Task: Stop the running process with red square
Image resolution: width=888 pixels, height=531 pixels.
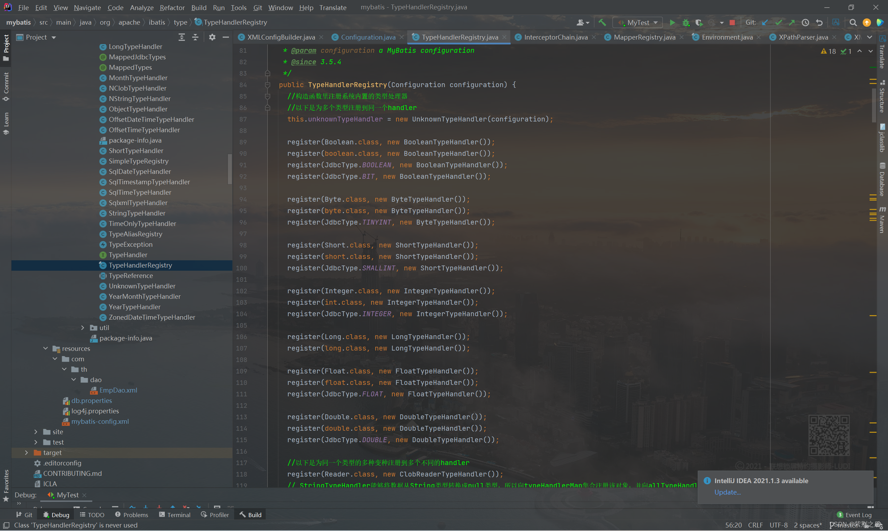Action: 732,23
